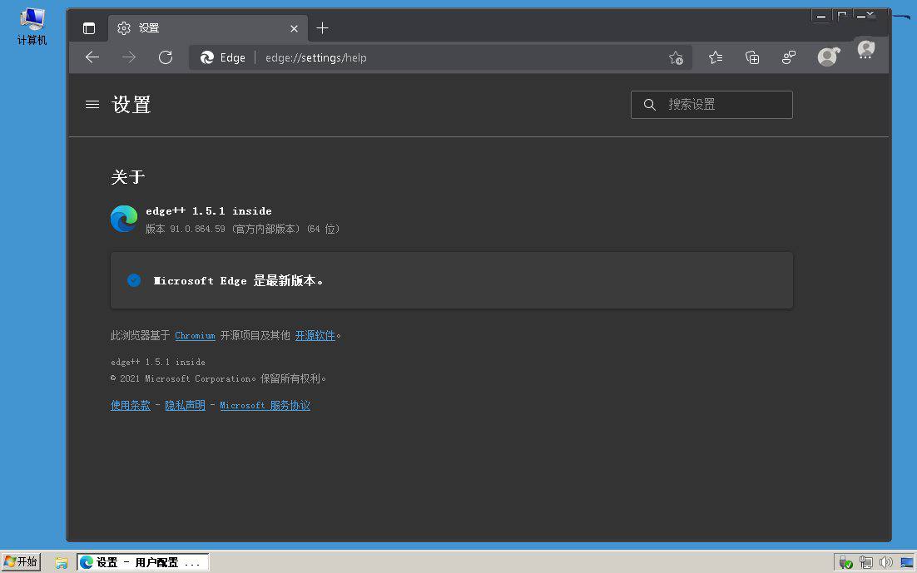917x573 pixels.
Task: Open the user profile avatar
Action: [x=827, y=57]
